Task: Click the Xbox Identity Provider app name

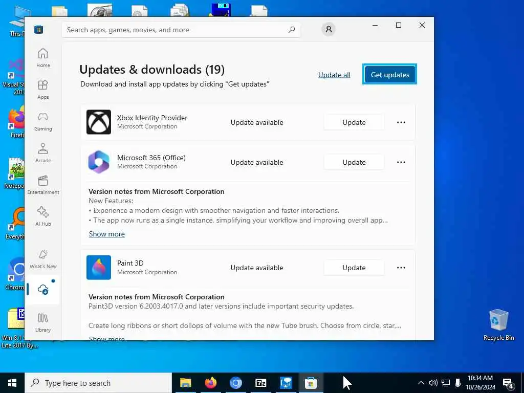Action: (x=152, y=118)
